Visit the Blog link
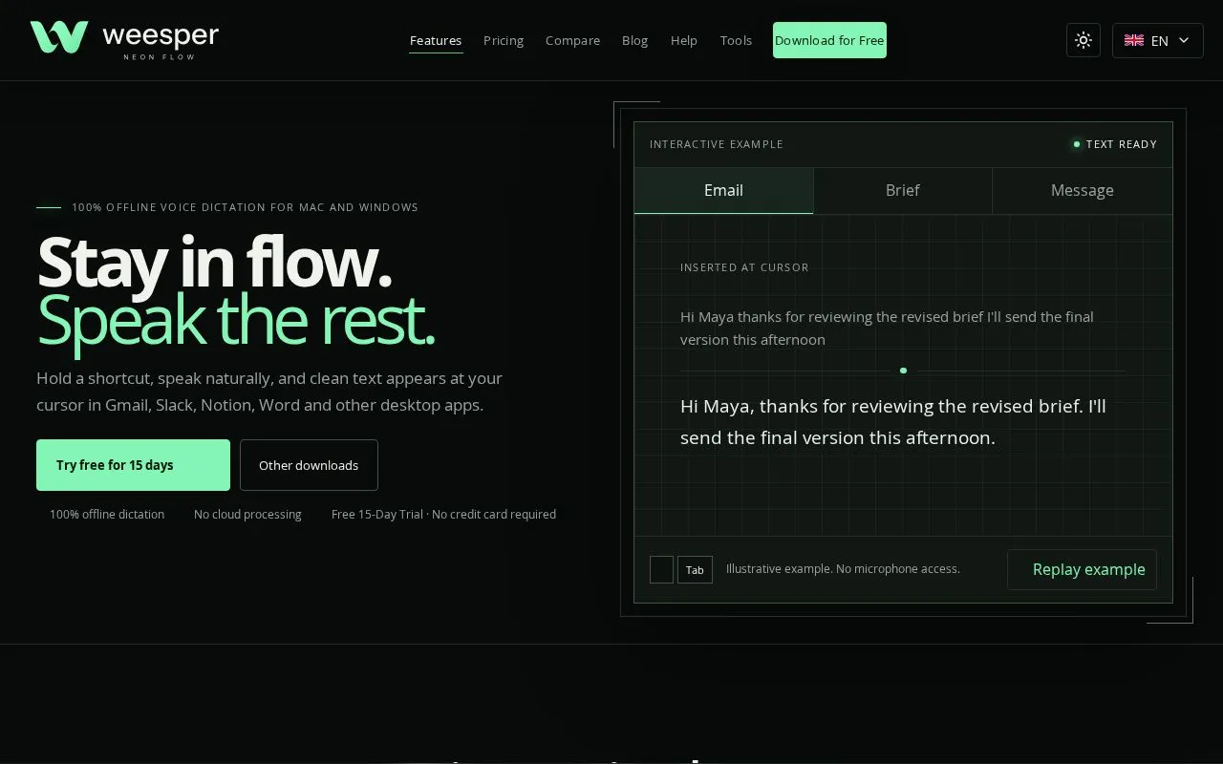 click(634, 40)
